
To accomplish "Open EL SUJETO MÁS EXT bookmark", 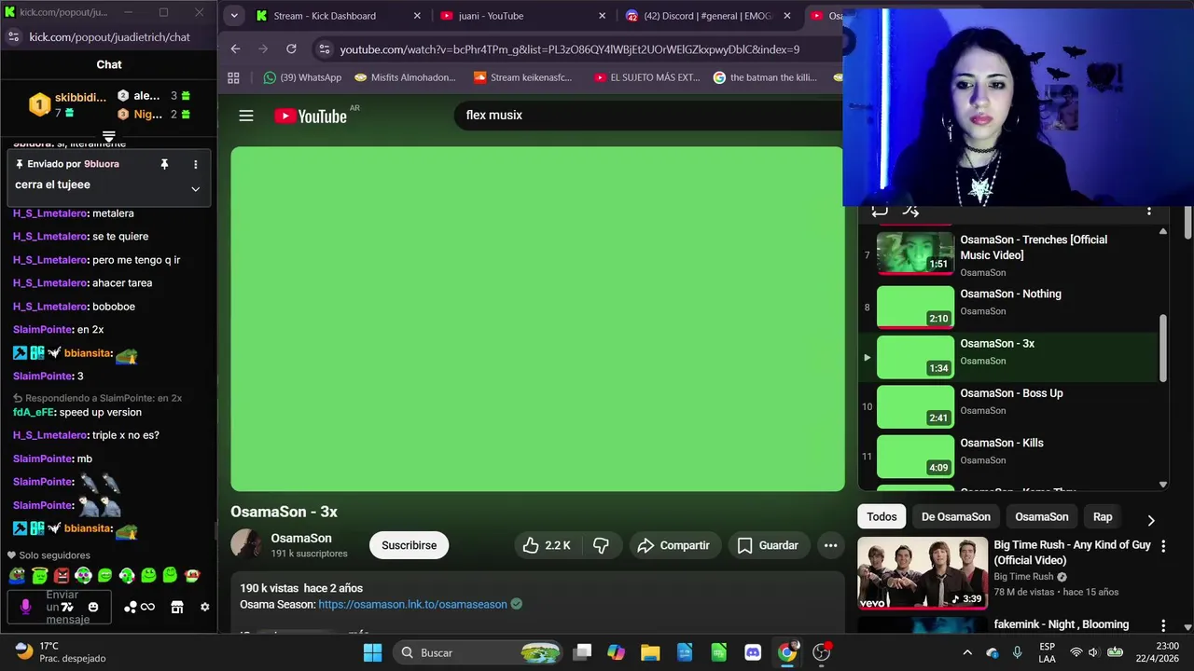I will click(646, 77).
